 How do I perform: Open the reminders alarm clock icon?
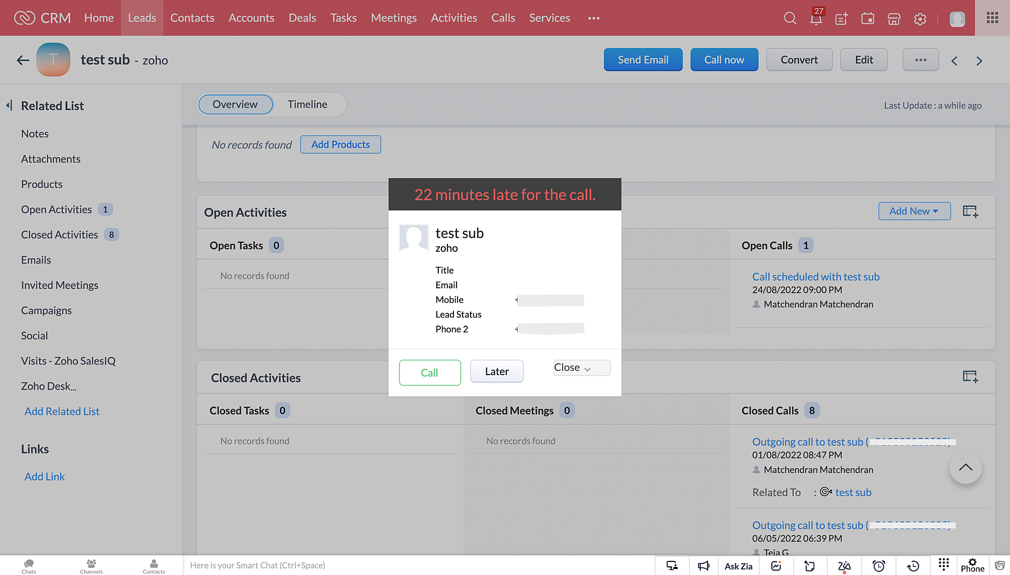coord(879,566)
